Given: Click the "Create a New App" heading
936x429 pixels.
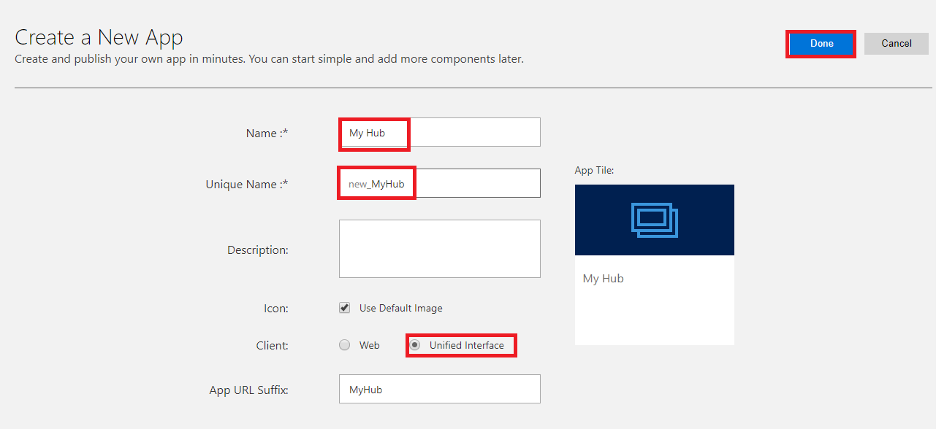Looking at the screenshot, I should 99,36.
